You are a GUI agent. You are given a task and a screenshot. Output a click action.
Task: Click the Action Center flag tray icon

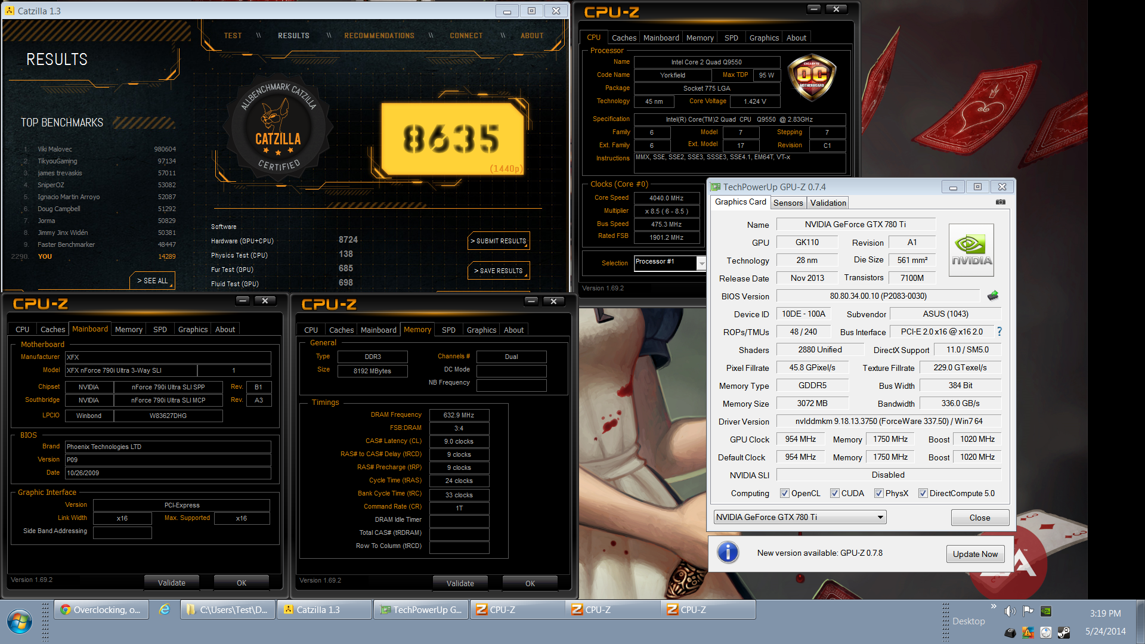tap(1028, 611)
